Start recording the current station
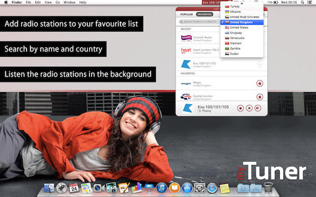Screen dimensions: 316x197 click(x=249, y=108)
